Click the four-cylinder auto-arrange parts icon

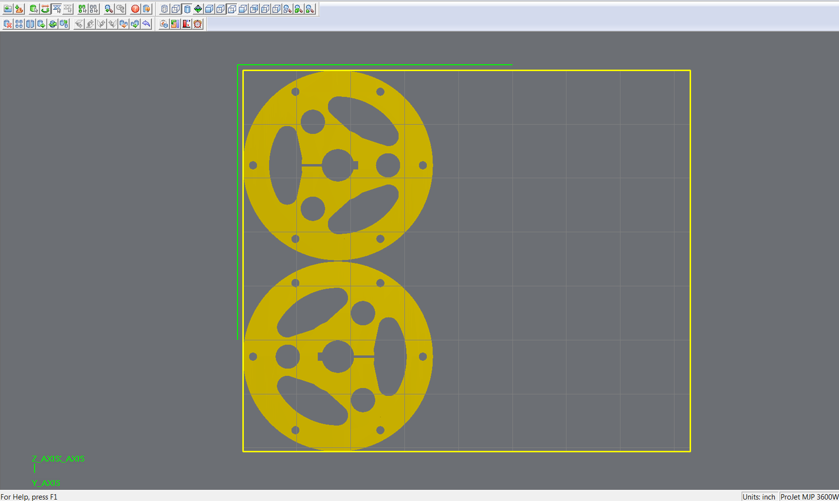click(19, 24)
